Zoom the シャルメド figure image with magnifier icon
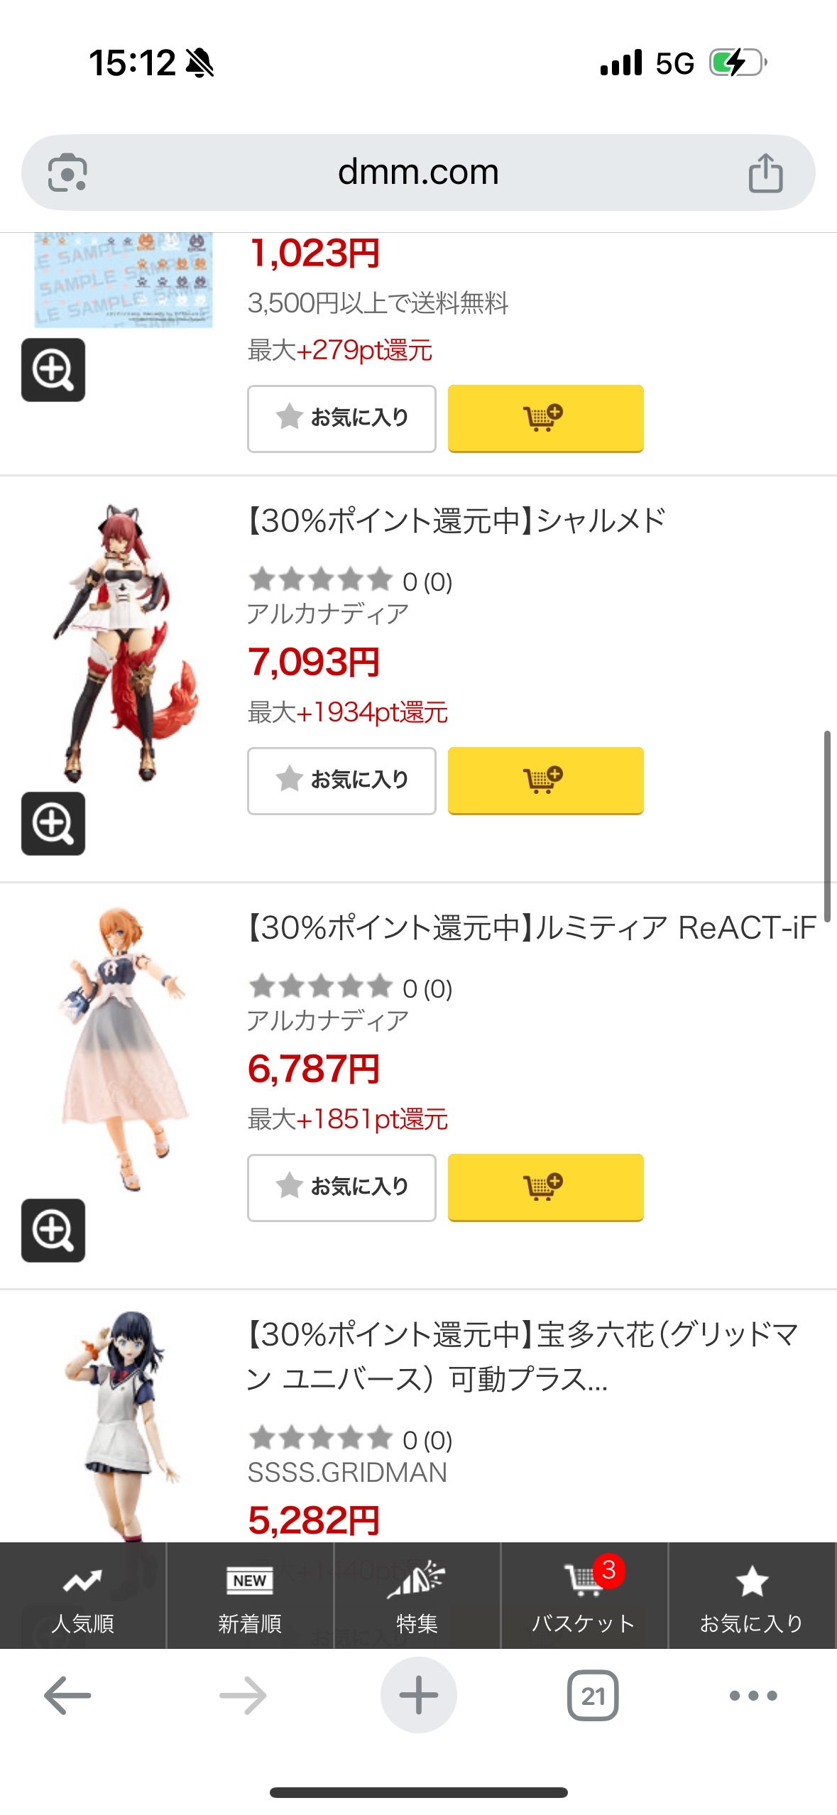Screen dimensions: 837x1815 click(53, 824)
